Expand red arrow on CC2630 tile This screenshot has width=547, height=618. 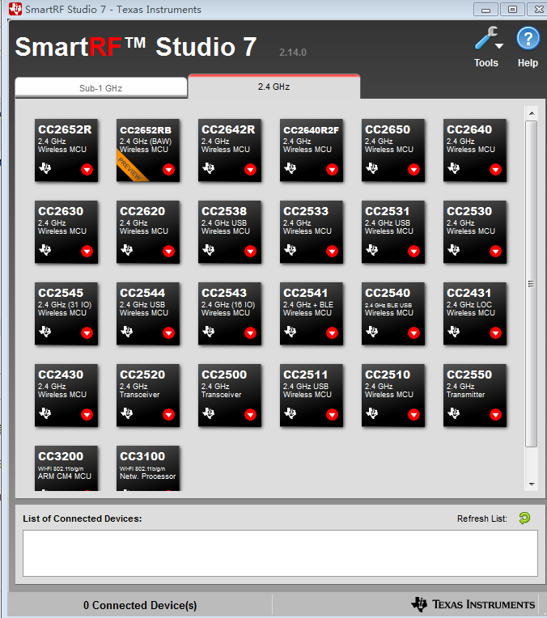tap(87, 251)
